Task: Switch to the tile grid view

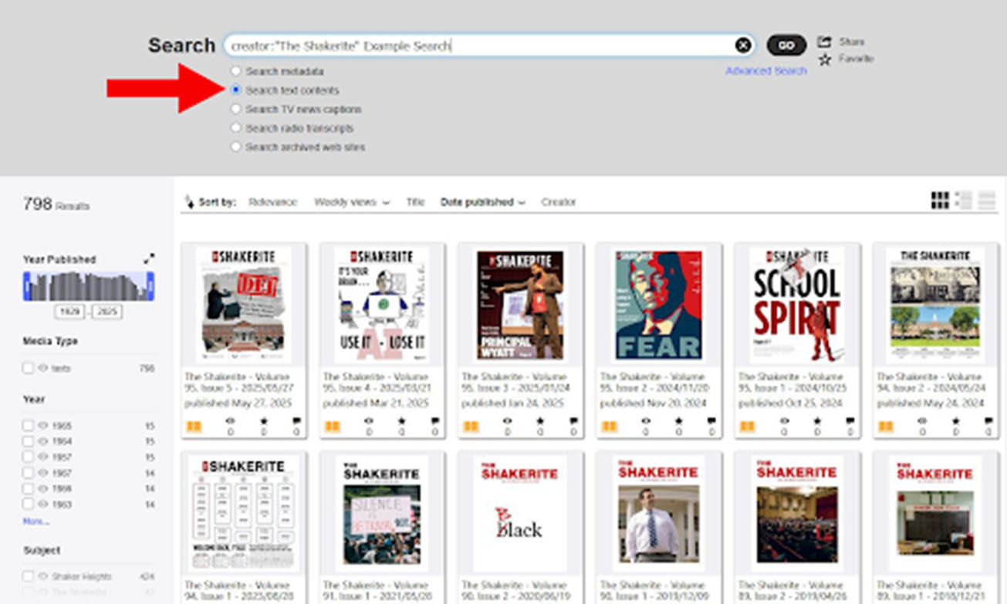Action: click(x=940, y=201)
